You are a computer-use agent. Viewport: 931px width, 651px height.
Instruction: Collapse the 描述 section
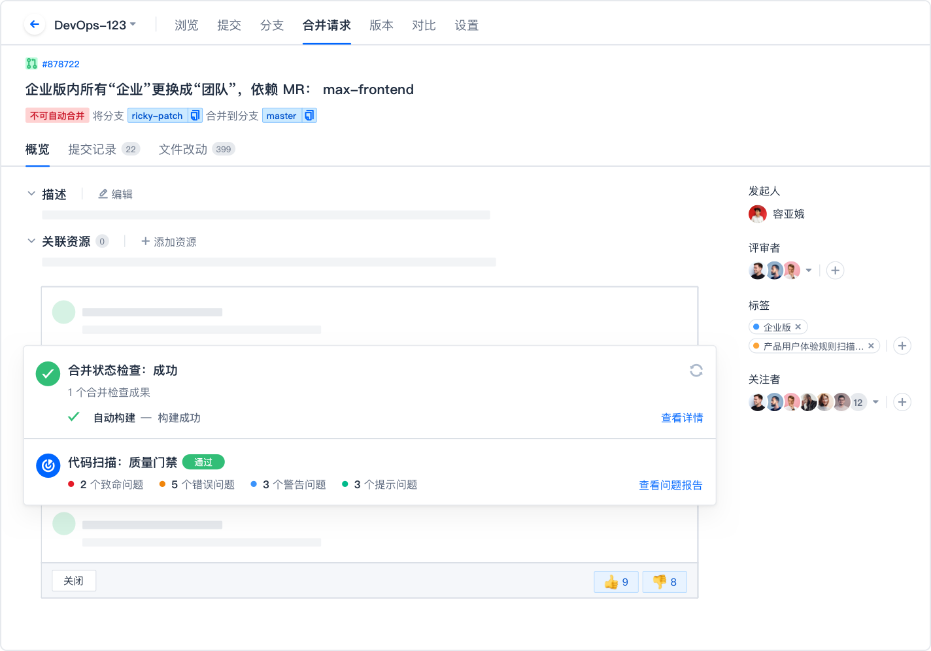(x=31, y=194)
